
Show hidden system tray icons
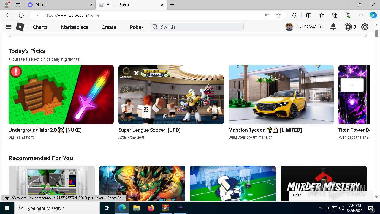(x=320, y=208)
